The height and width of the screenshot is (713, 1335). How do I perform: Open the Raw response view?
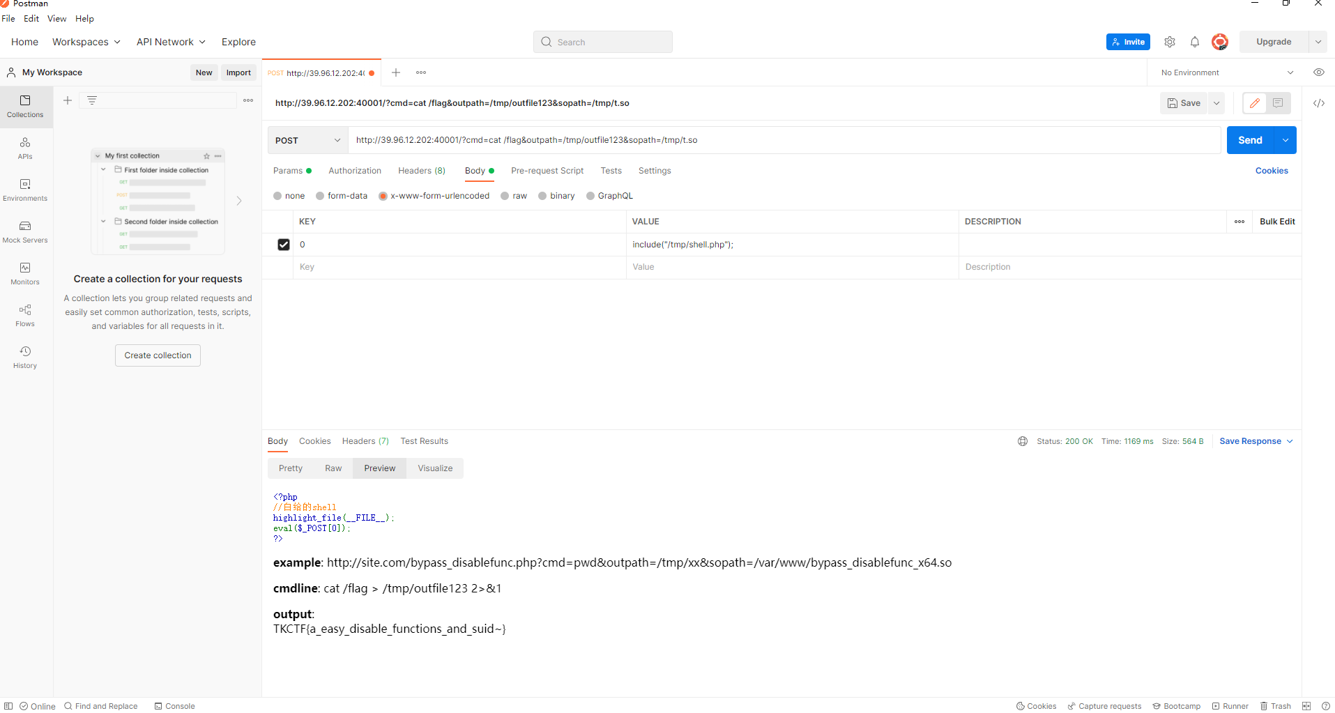[333, 468]
